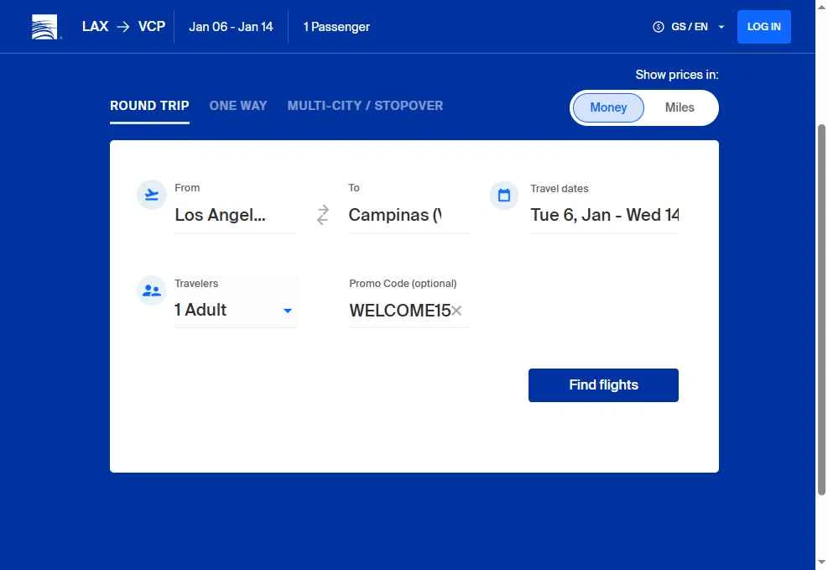The image size is (828, 570).
Task: Expand GS / EN language currency dropdown
Action: (x=689, y=26)
